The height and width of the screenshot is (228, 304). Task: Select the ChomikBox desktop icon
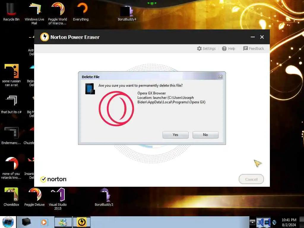[11, 197]
